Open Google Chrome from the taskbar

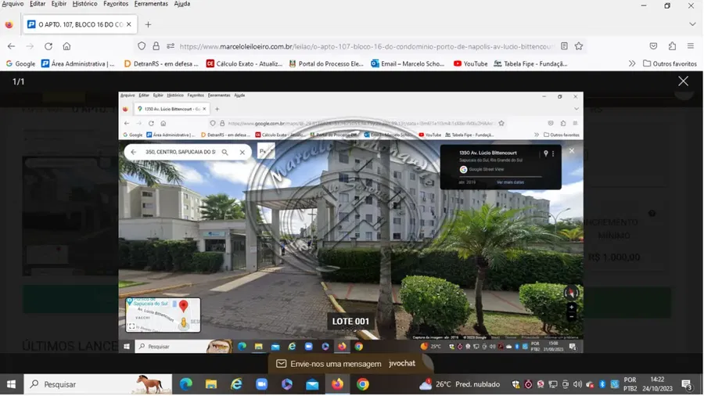363,384
